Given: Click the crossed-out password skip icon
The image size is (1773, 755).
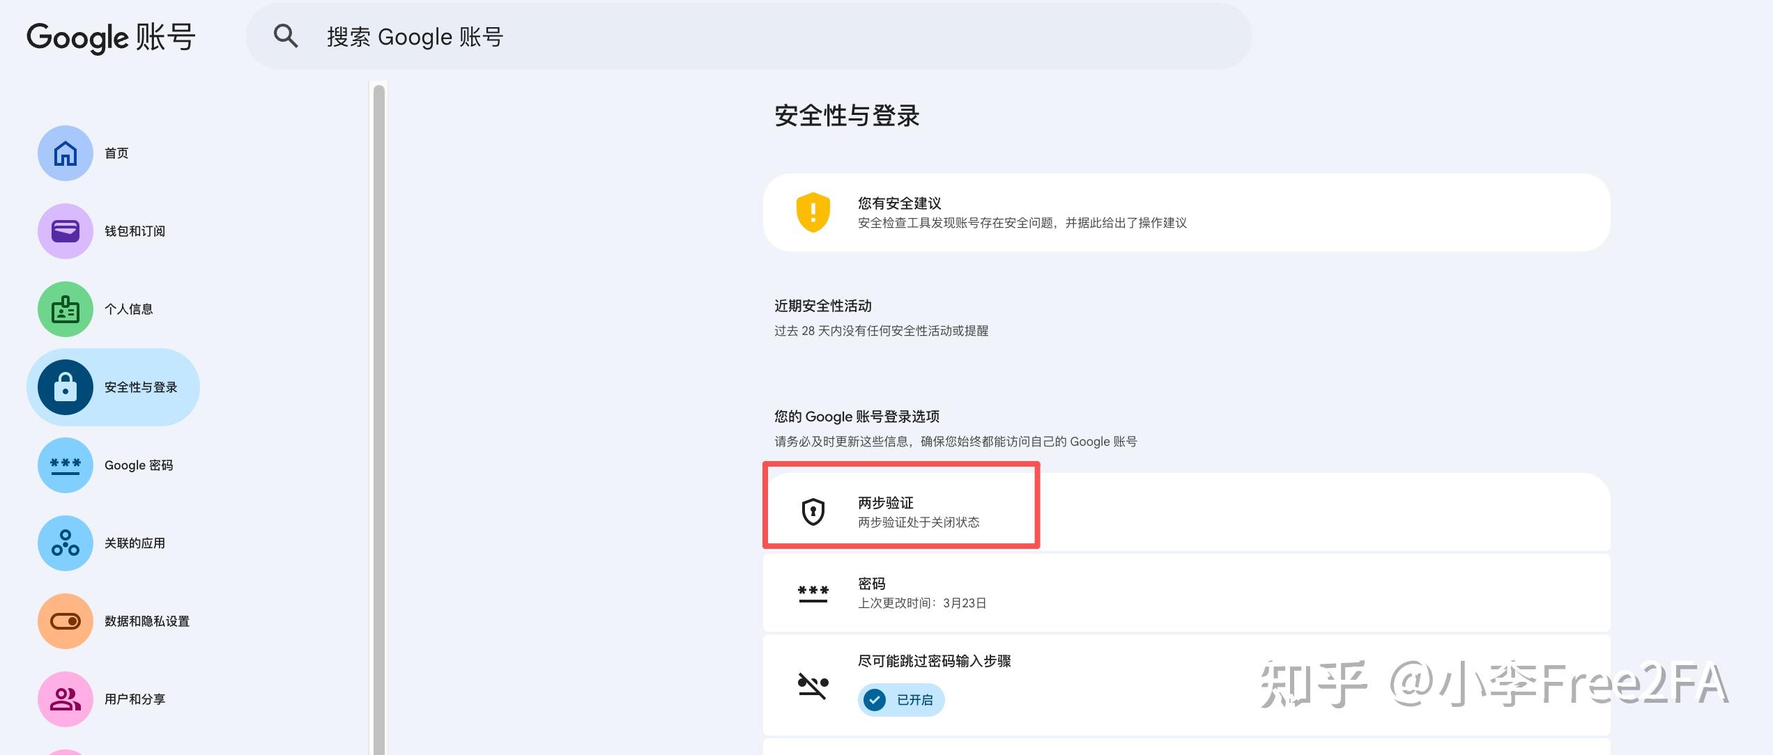Looking at the screenshot, I should pos(813,685).
